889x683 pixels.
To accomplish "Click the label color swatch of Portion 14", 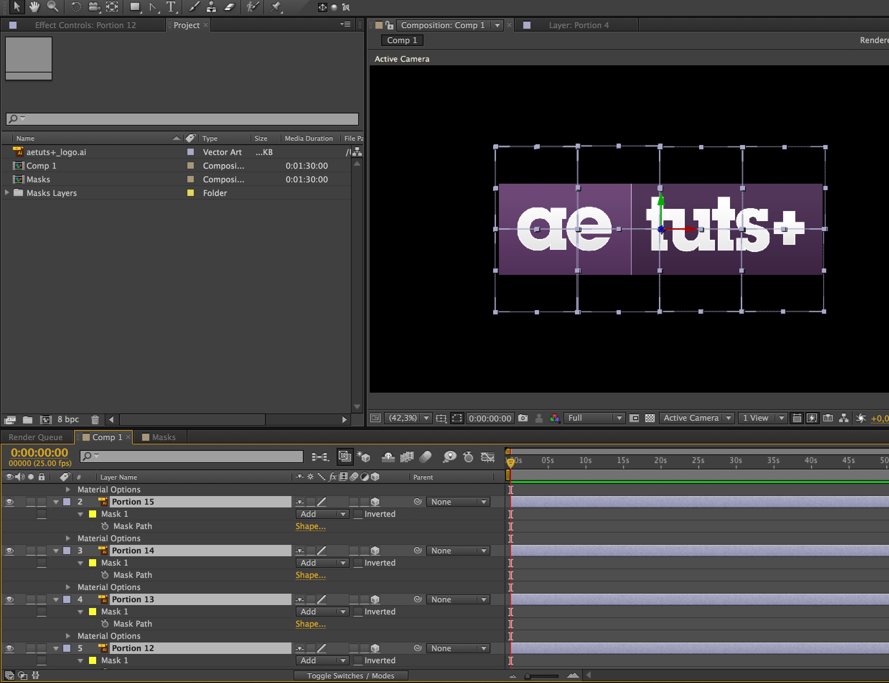I will 67,551.
